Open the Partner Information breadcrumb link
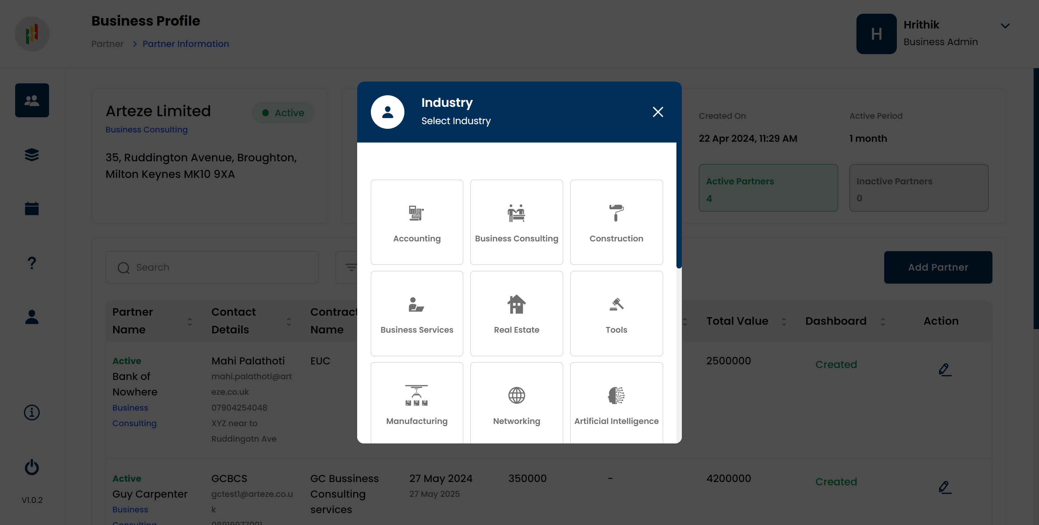 185,44
